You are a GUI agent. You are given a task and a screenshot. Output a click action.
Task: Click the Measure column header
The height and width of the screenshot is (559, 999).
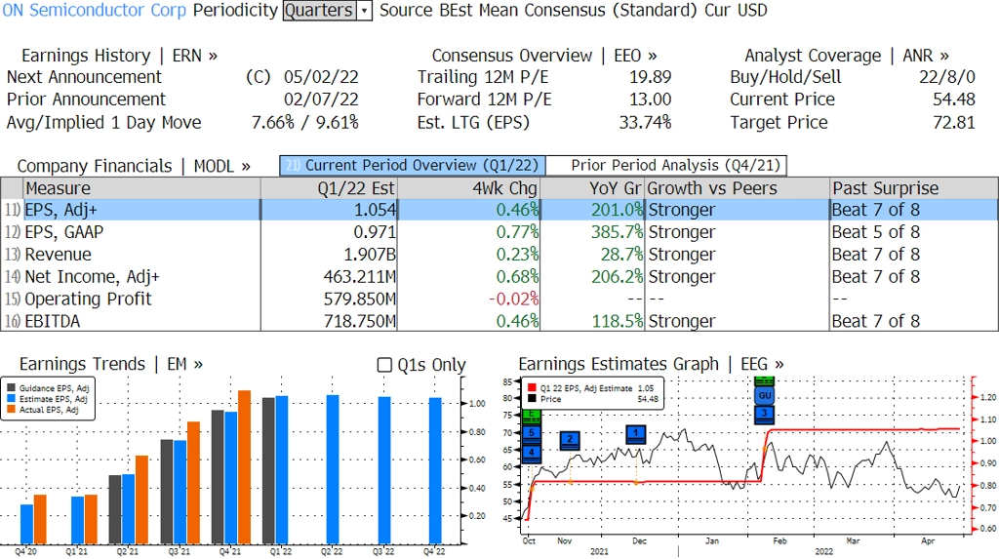click(141, 188)
